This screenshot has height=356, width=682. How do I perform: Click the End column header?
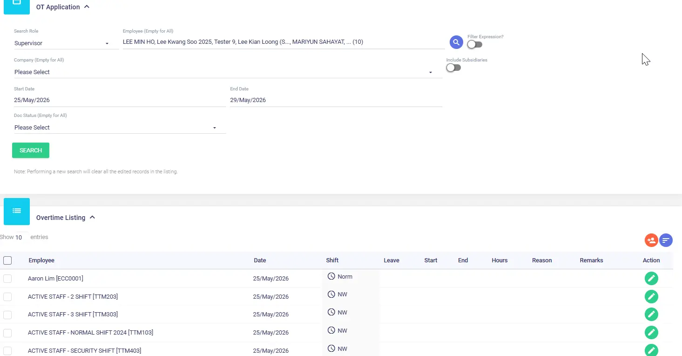463,260
